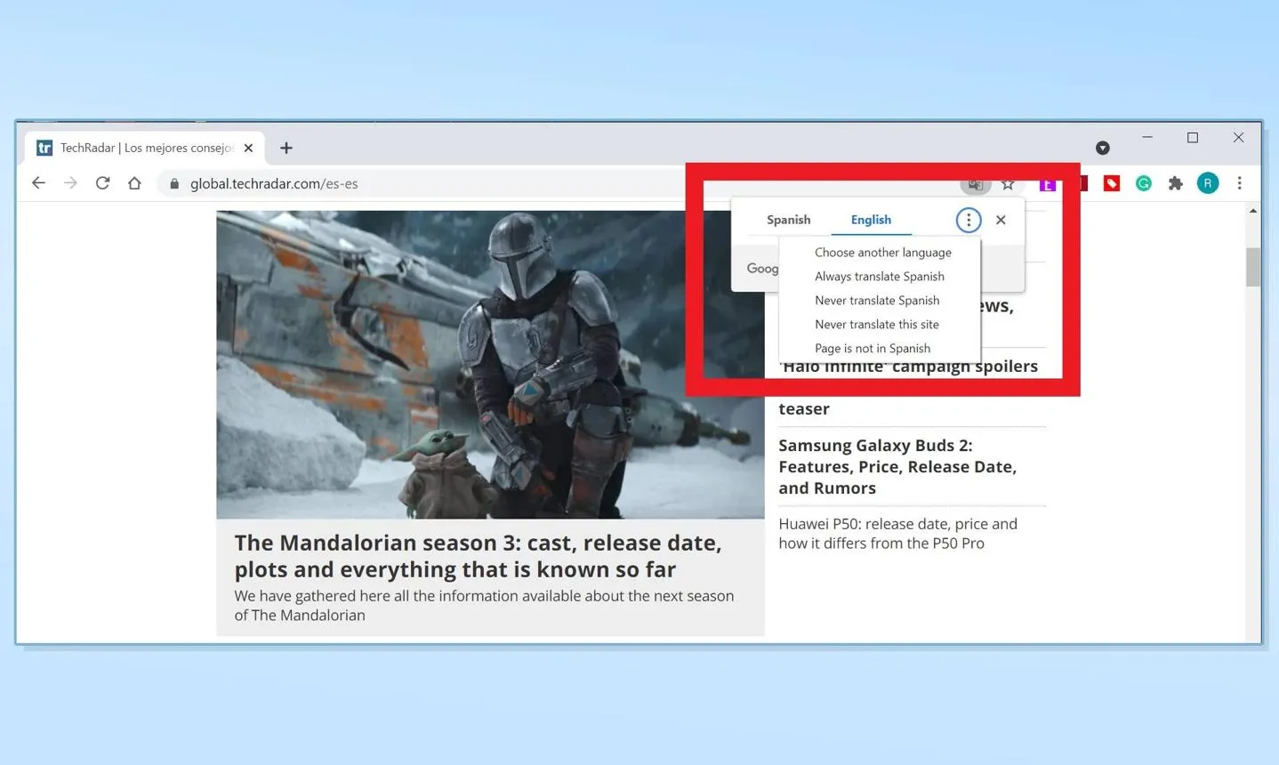This screenshot has height=765, width=1279.
Task: Open the purple extension icon
Action: 1048,185
